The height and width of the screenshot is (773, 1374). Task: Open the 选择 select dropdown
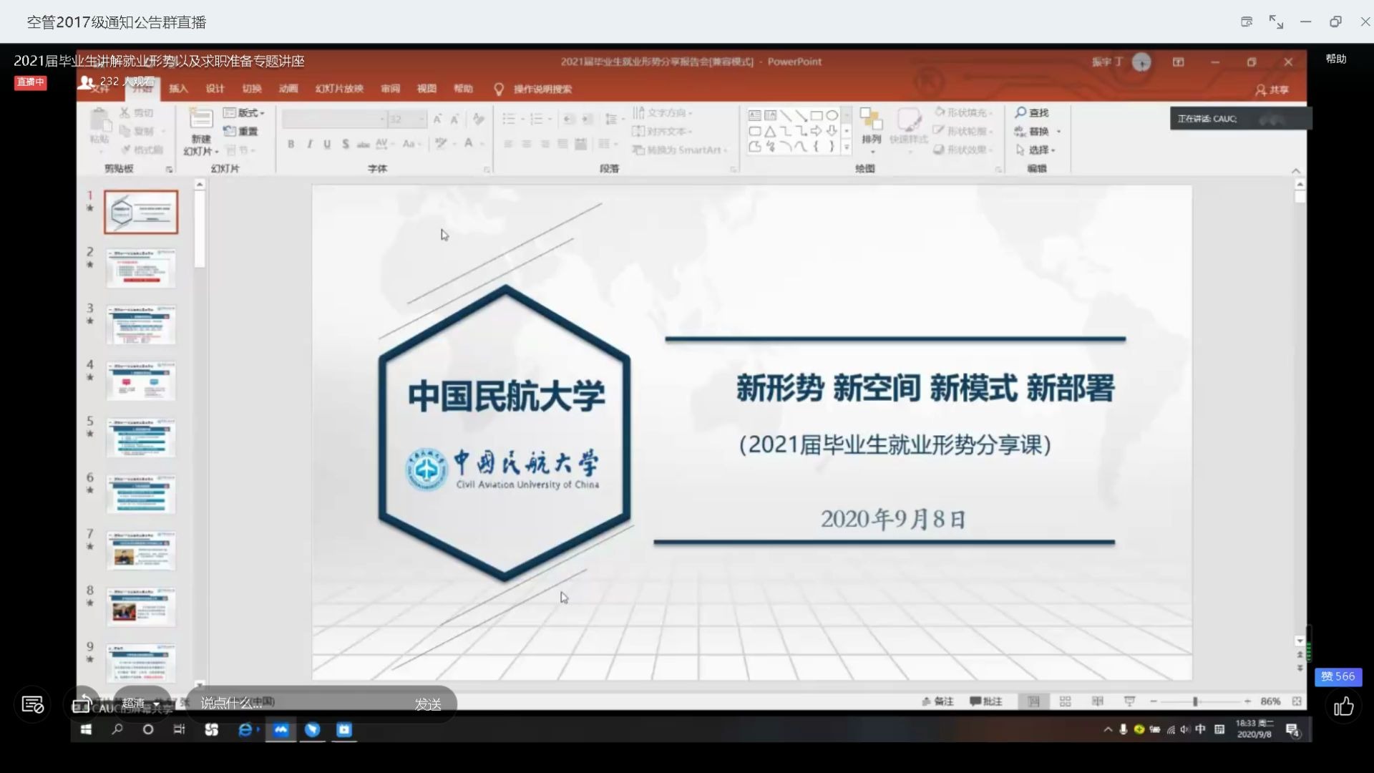(x=1036, y=150)
